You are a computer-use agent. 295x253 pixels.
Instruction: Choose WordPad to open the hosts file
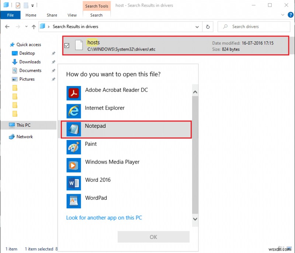[96, 198]
